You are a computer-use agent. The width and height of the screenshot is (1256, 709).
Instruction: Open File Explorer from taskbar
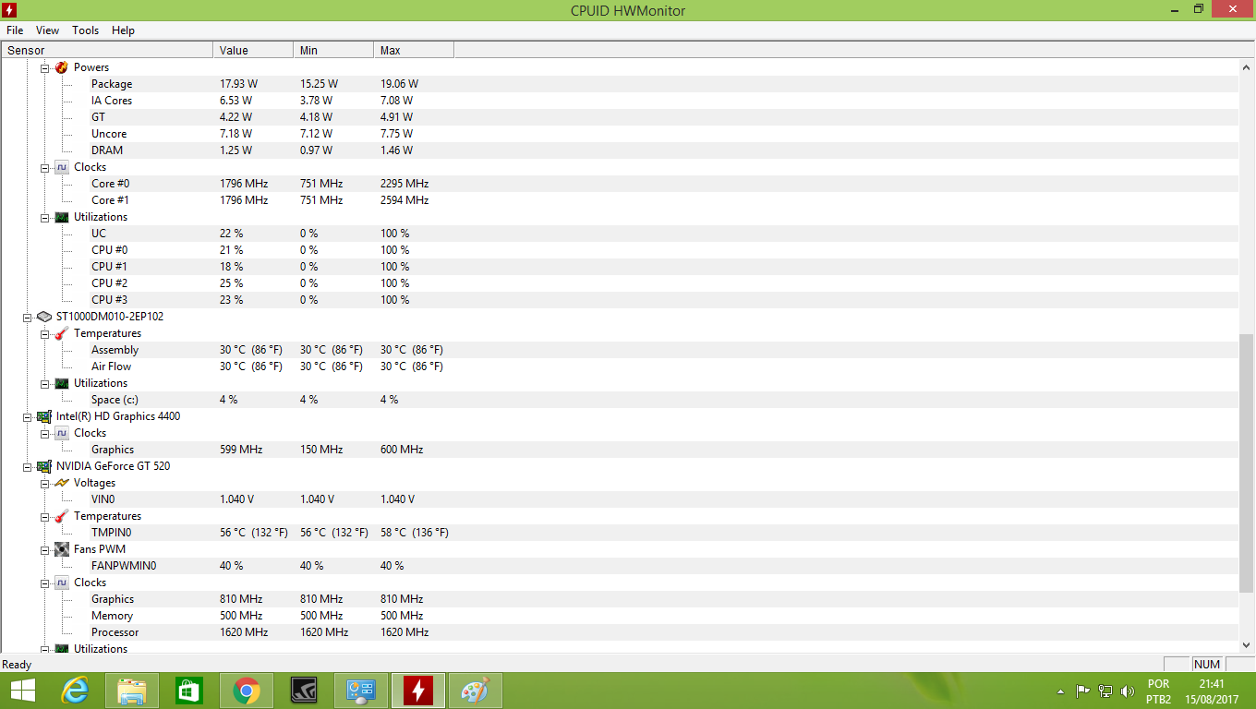[x=132, y=691]
